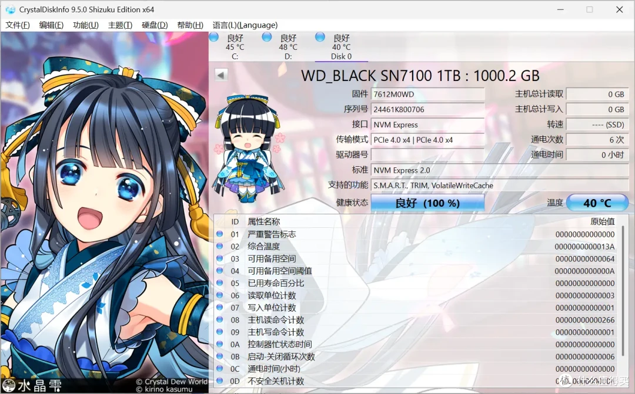635x394 pixels.
Task: Open the 功能(U) menu
Action: [85, 25]
